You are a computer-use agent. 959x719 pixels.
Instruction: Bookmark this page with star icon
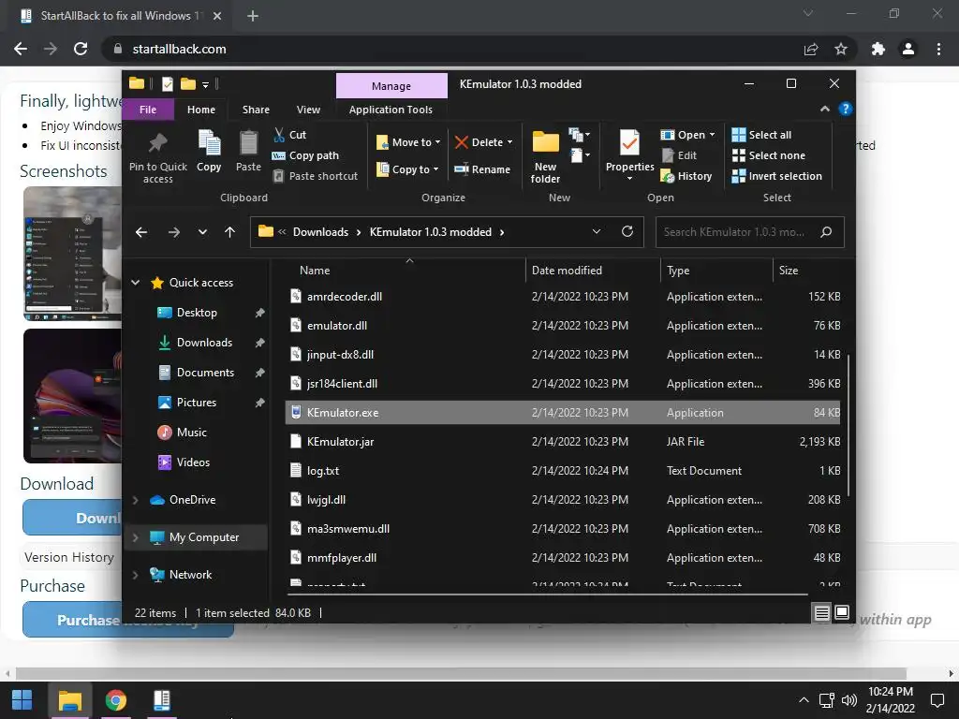[841, 49]
